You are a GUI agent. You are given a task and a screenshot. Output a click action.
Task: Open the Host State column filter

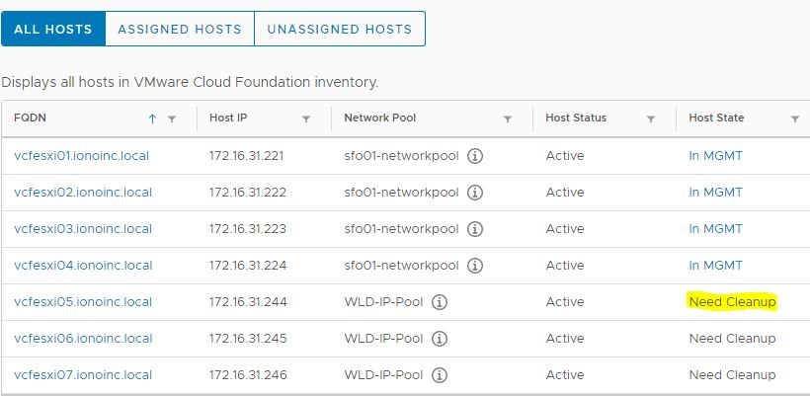tap(795, 119)
